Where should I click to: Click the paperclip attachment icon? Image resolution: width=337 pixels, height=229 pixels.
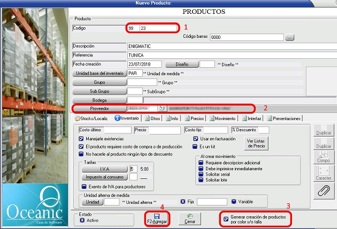(x=324, y=192)
